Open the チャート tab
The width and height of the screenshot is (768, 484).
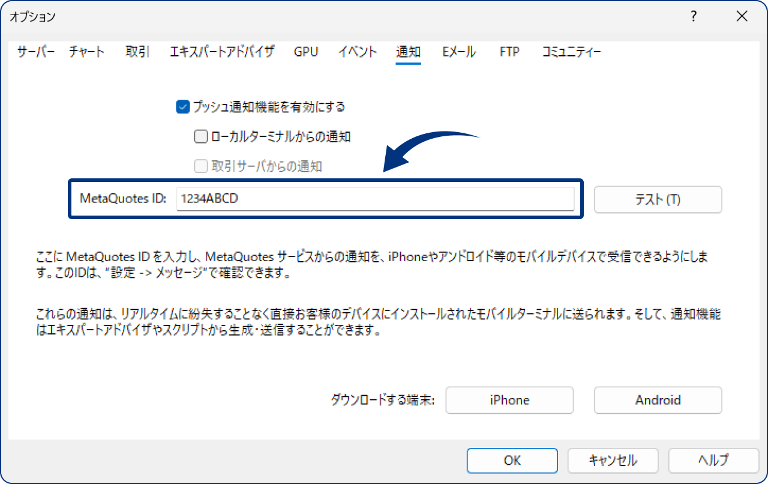[86, 52]
